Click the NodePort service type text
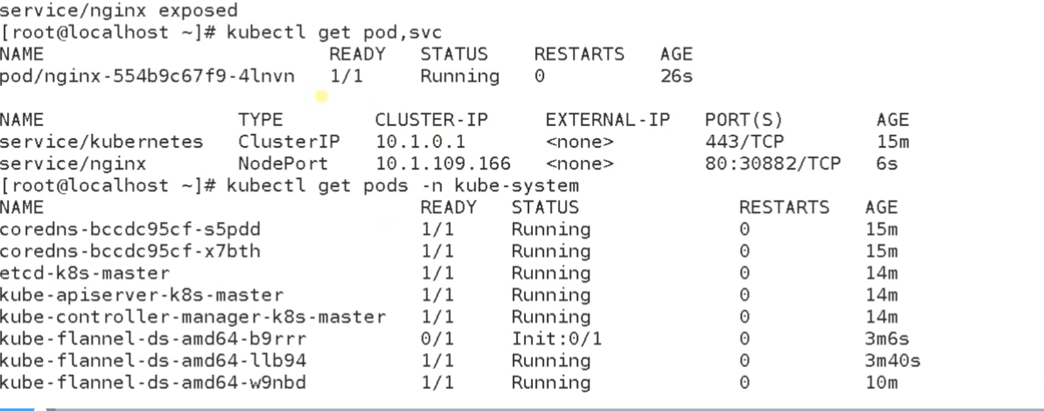Image resolution: width=1044 pixels, height=411 pixels. [282, 164]
